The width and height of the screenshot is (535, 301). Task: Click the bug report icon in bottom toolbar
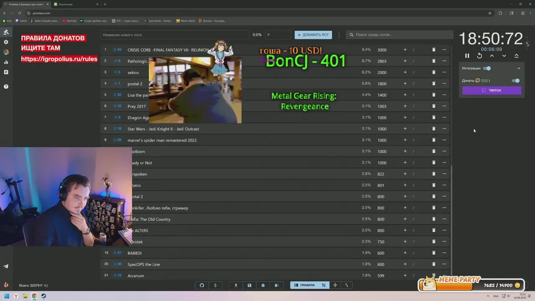(263, 285)
